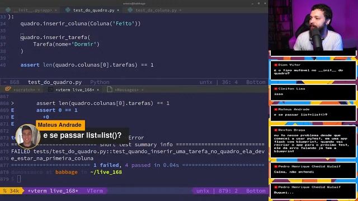Close the test_da_coluna.py tab
This screenshot has height=201, width=358.
180,10
